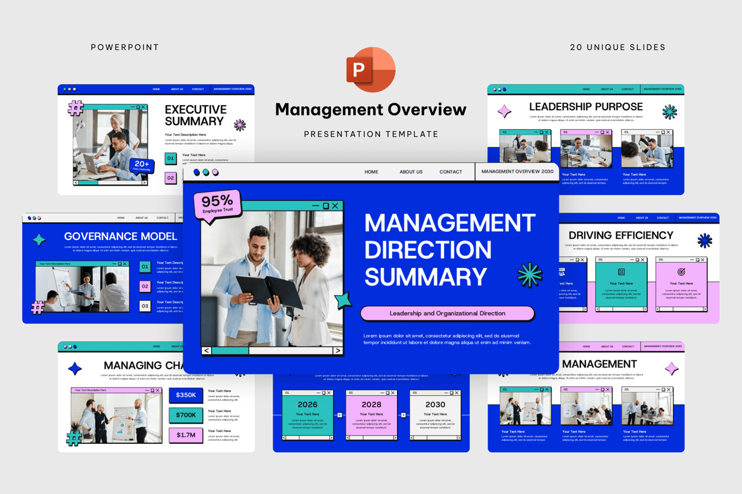Click CONTACT on Leadership Purpose slide header
This screenshot has width=742, height=494.
pos(627,89)
